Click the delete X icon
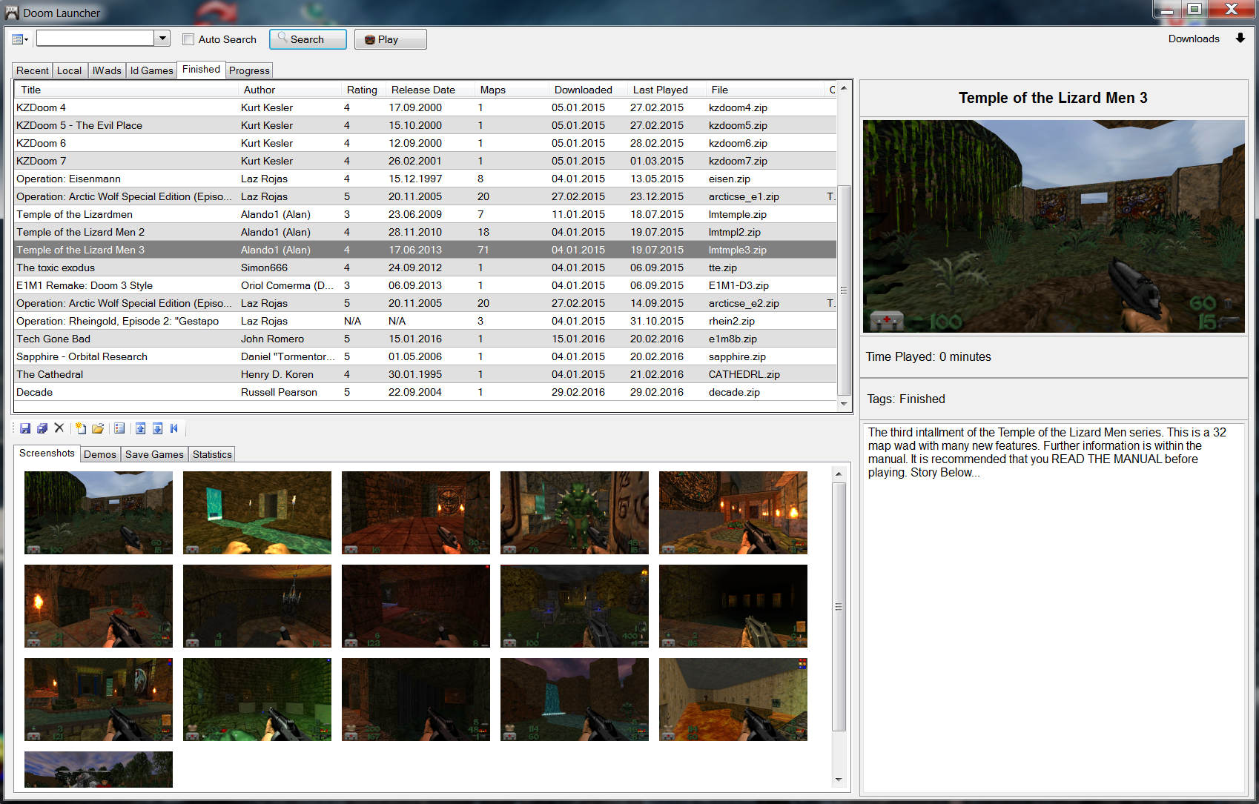Viewport: 1259px width, 804px height. pyautogui.click(x=59, y=428)
